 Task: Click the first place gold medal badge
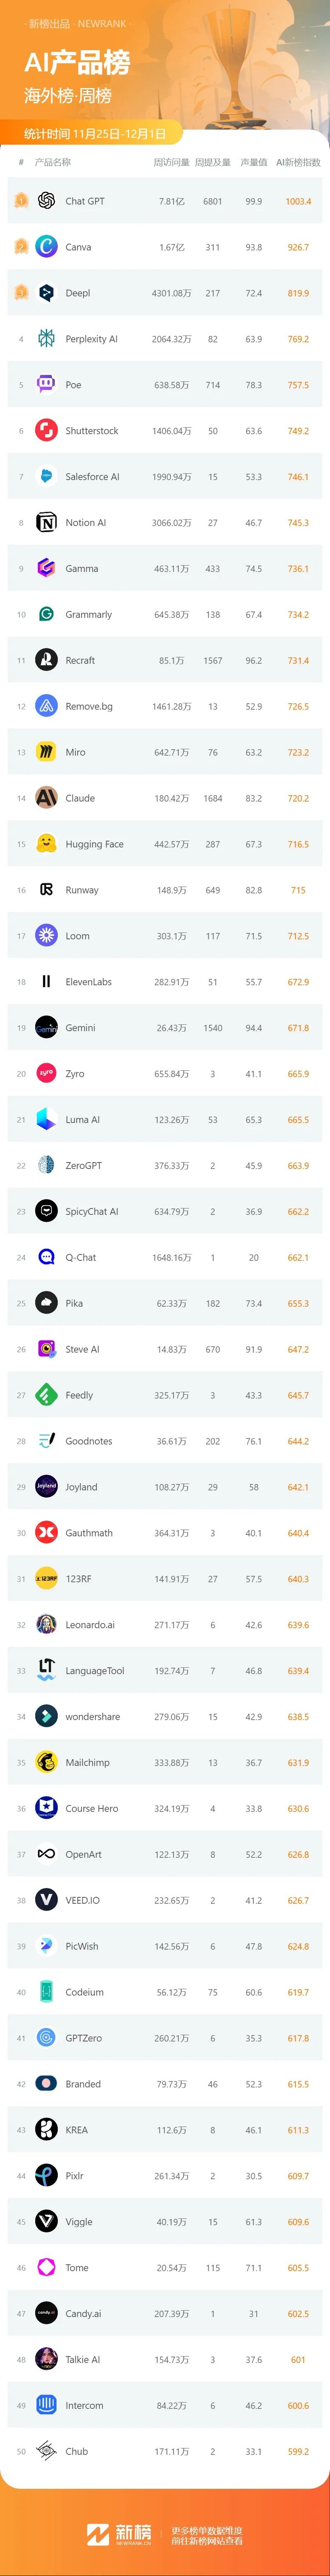pyautogui.click(x=21, y=201)
